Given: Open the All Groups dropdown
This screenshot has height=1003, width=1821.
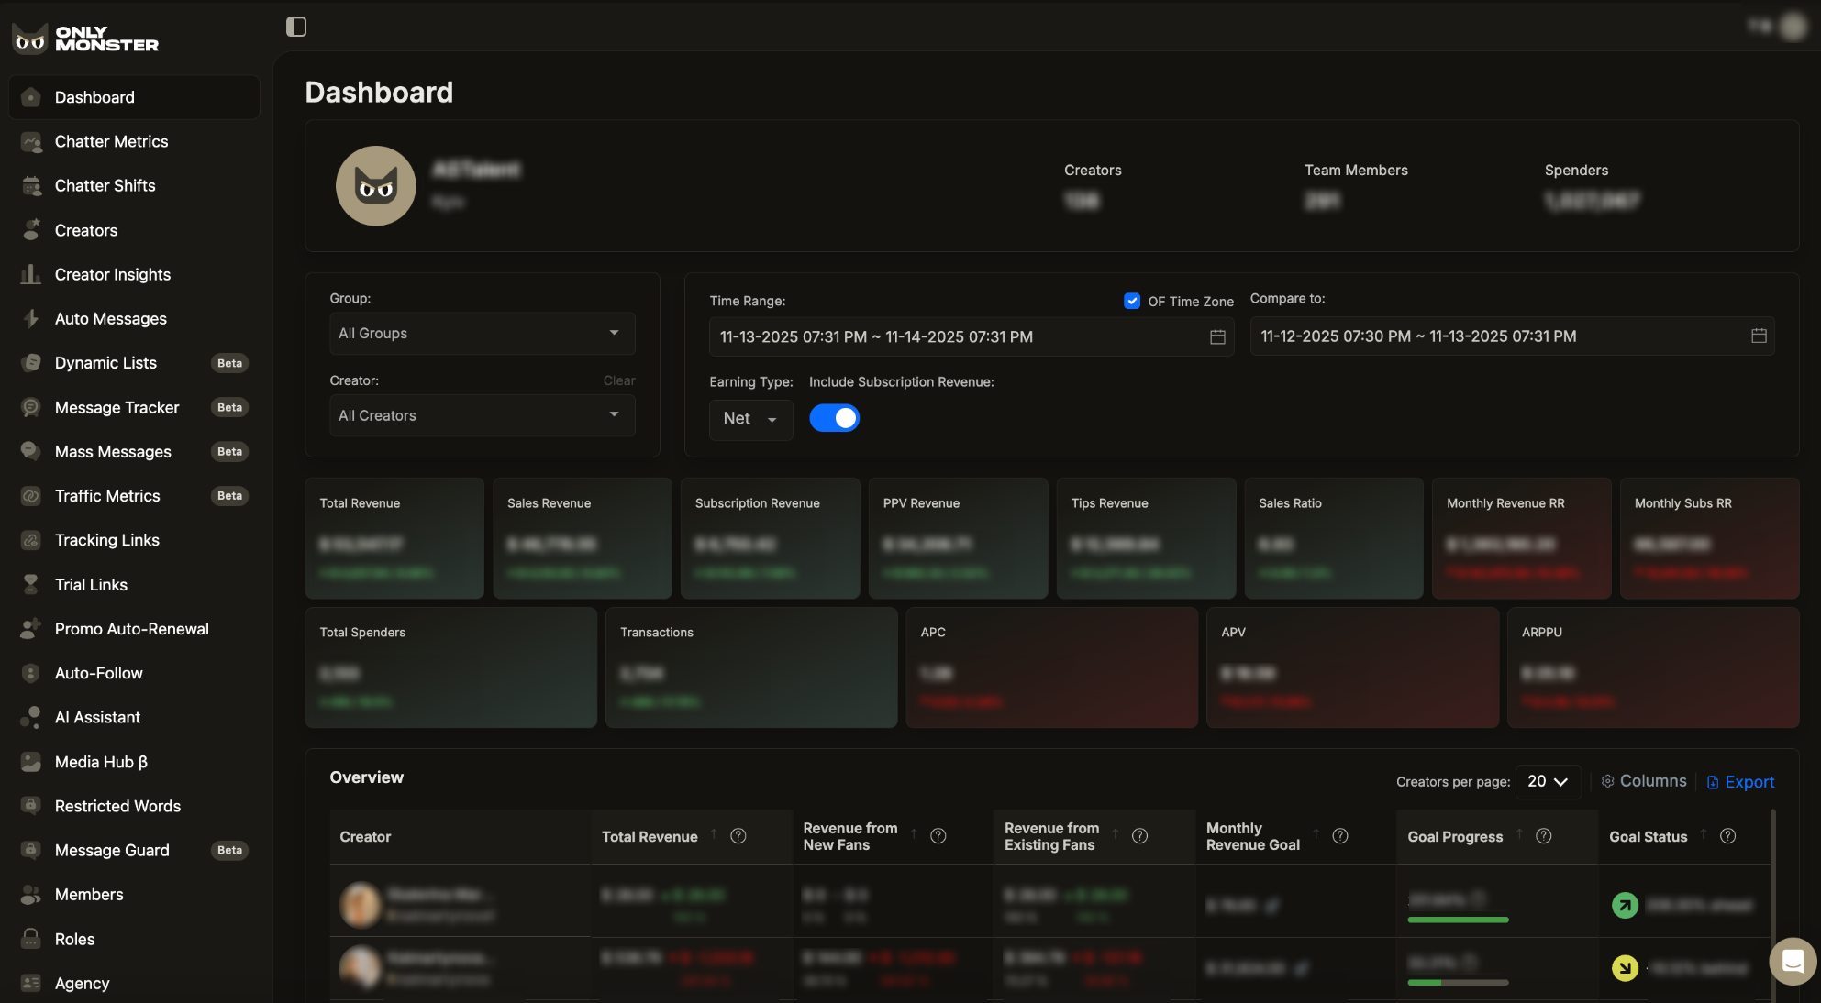Looking at the screenshot, I should pyautogui.click(x=482, y=334).
